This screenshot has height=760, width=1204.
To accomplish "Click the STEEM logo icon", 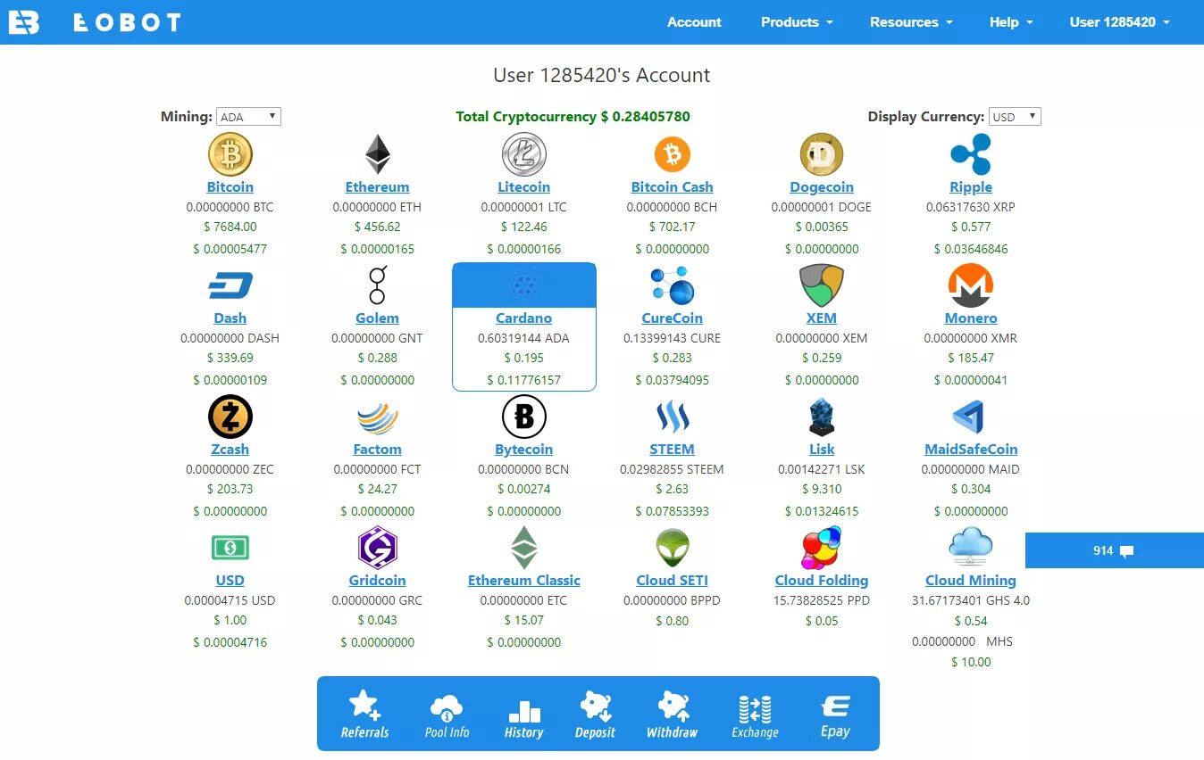I will pyautogui.click(x=673, y=417).
